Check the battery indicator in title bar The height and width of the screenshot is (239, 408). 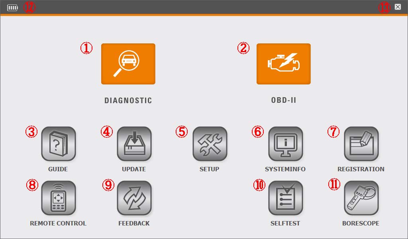point(12,8)
